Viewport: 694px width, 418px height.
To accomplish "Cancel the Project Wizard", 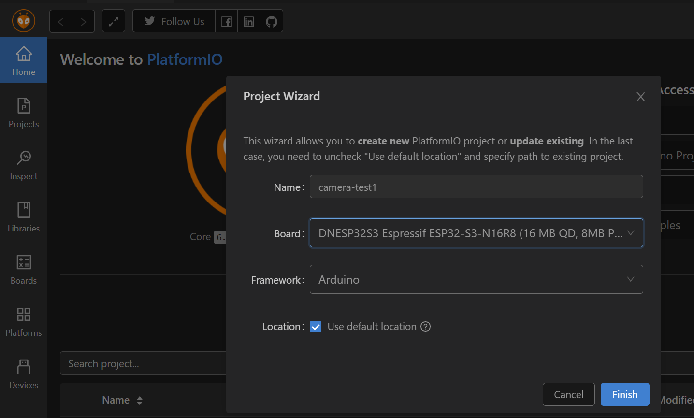I will click(568, 394).
